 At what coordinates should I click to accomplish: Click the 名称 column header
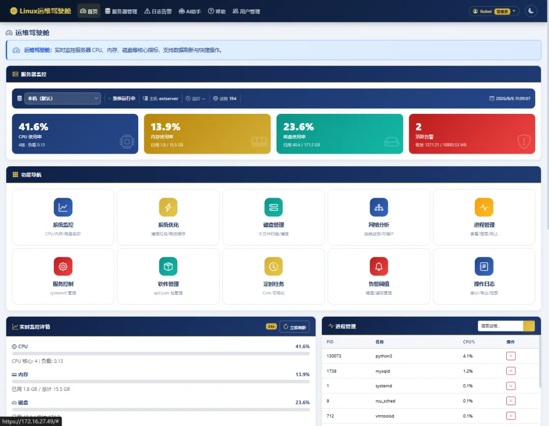[380, 342]
